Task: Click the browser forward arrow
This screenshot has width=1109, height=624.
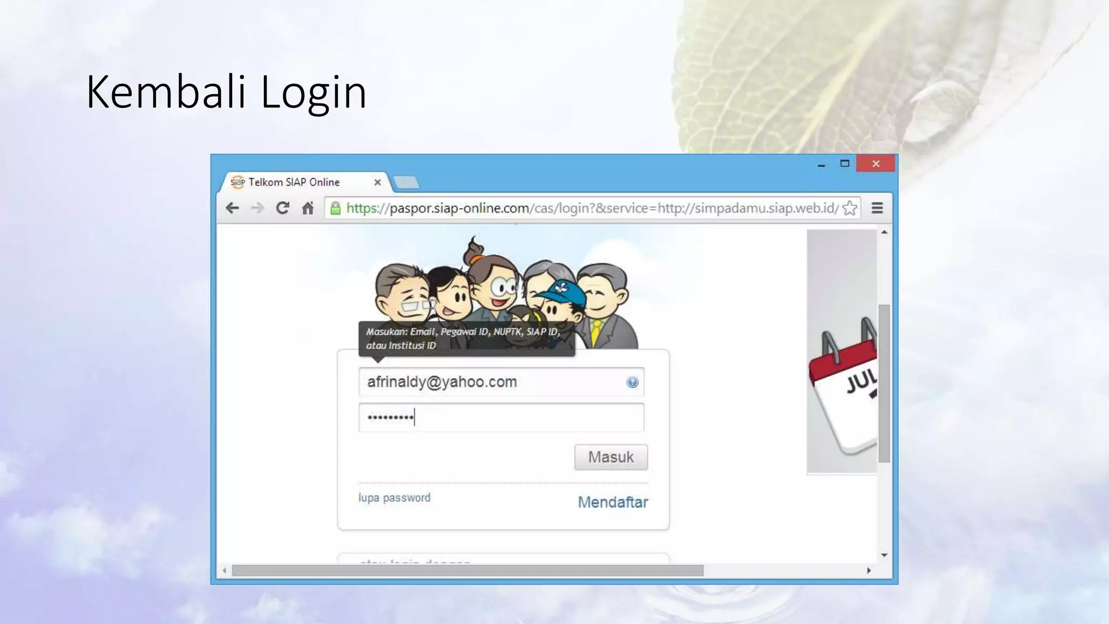Action: (257, 208)
